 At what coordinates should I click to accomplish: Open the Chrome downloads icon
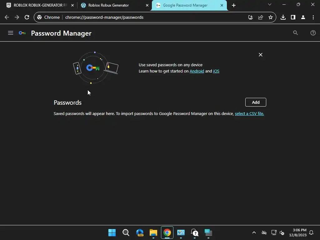283,17
